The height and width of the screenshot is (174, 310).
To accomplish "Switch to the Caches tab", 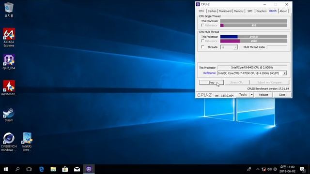I will pyautogui.click(x=212, y=11).
